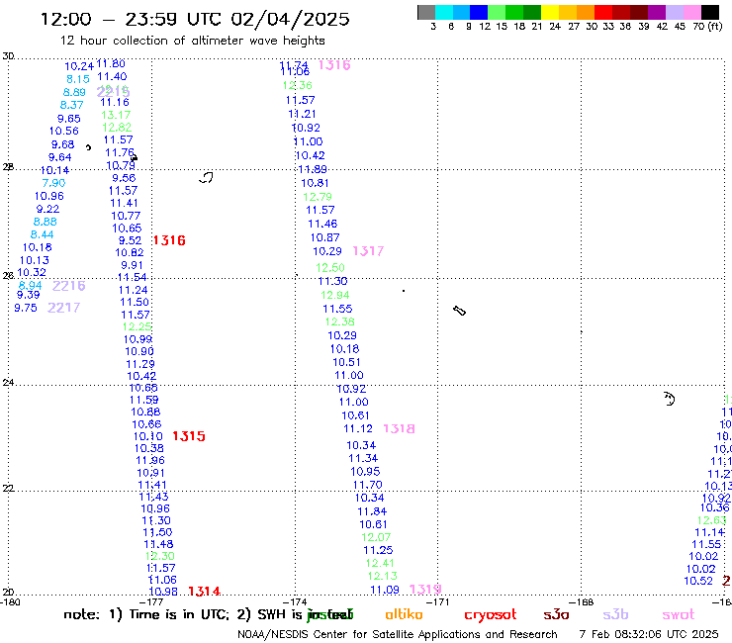Click the wave height value '11.12'

click(x=358, y=428)
